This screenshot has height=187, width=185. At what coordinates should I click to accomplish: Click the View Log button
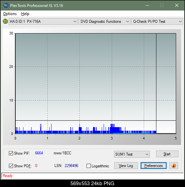[126, 166]
